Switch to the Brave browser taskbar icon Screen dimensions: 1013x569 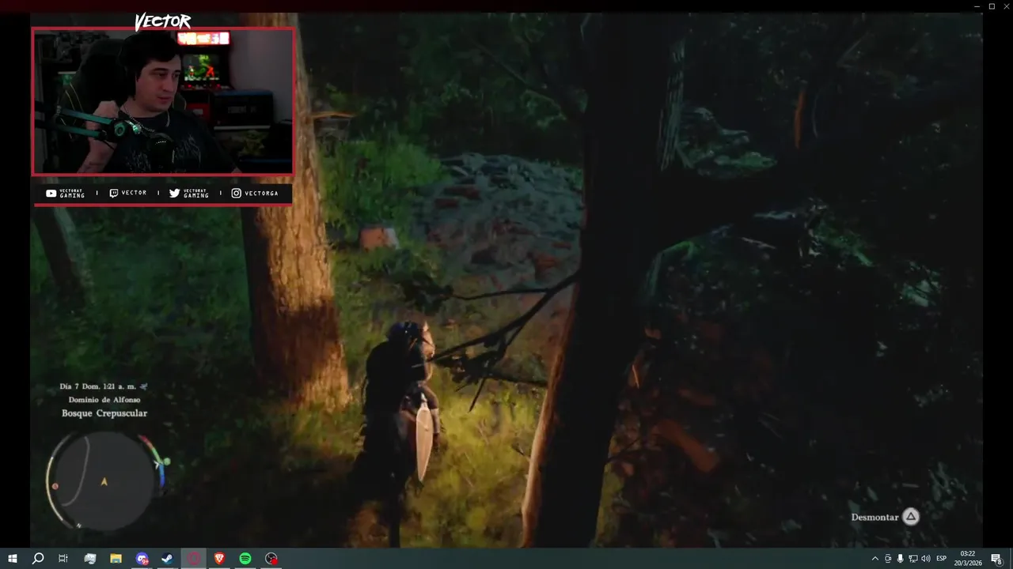(x=219, y=559)
